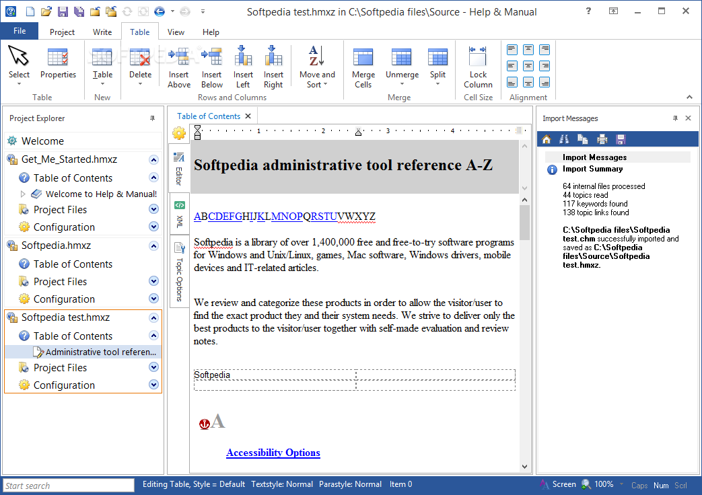The width and height of the screenshot is (702, 495).
Task: Collapse Table of Contents under Get_Me_Started.hmxz
Action: pyautogui.click(x=153, y=178)
